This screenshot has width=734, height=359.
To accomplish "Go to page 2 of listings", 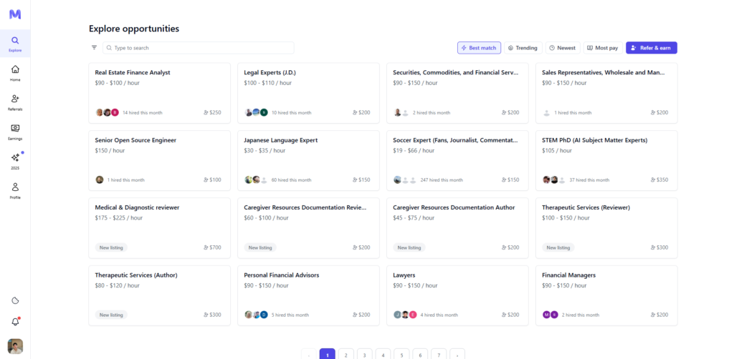I will tap(345, 354).
